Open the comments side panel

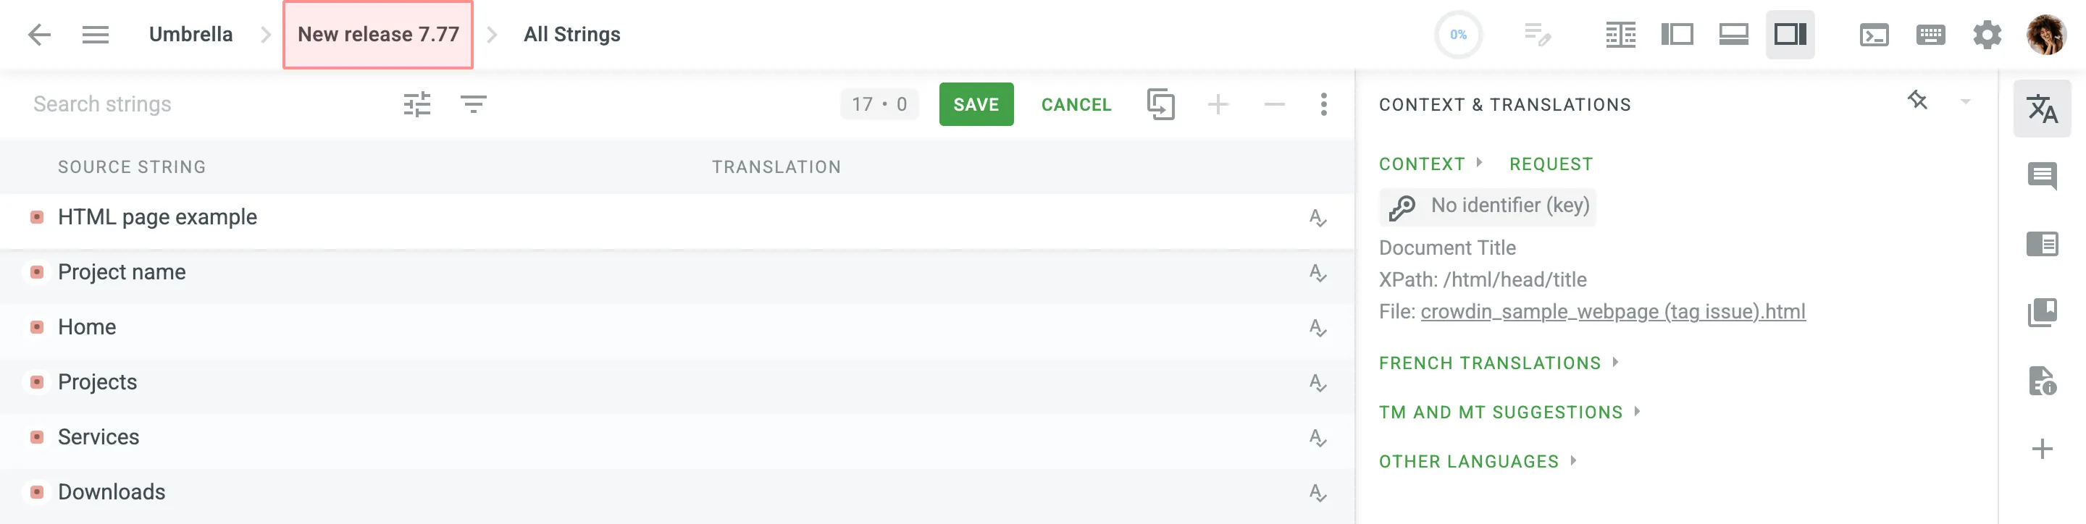[x=2042, y=175]
